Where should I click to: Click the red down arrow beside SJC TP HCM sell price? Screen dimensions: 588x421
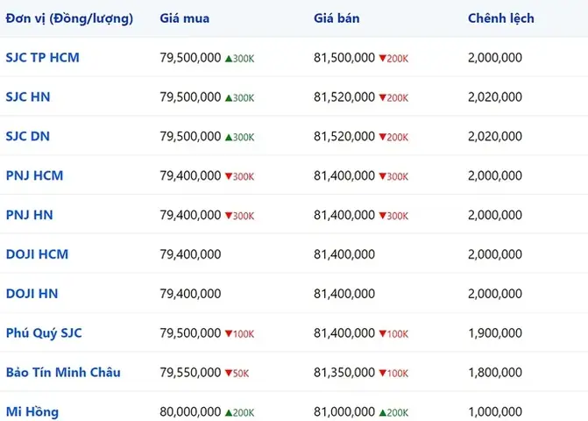[382, 59]
